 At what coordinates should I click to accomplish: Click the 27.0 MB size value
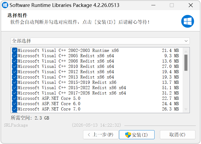click(x=170, y=67)
